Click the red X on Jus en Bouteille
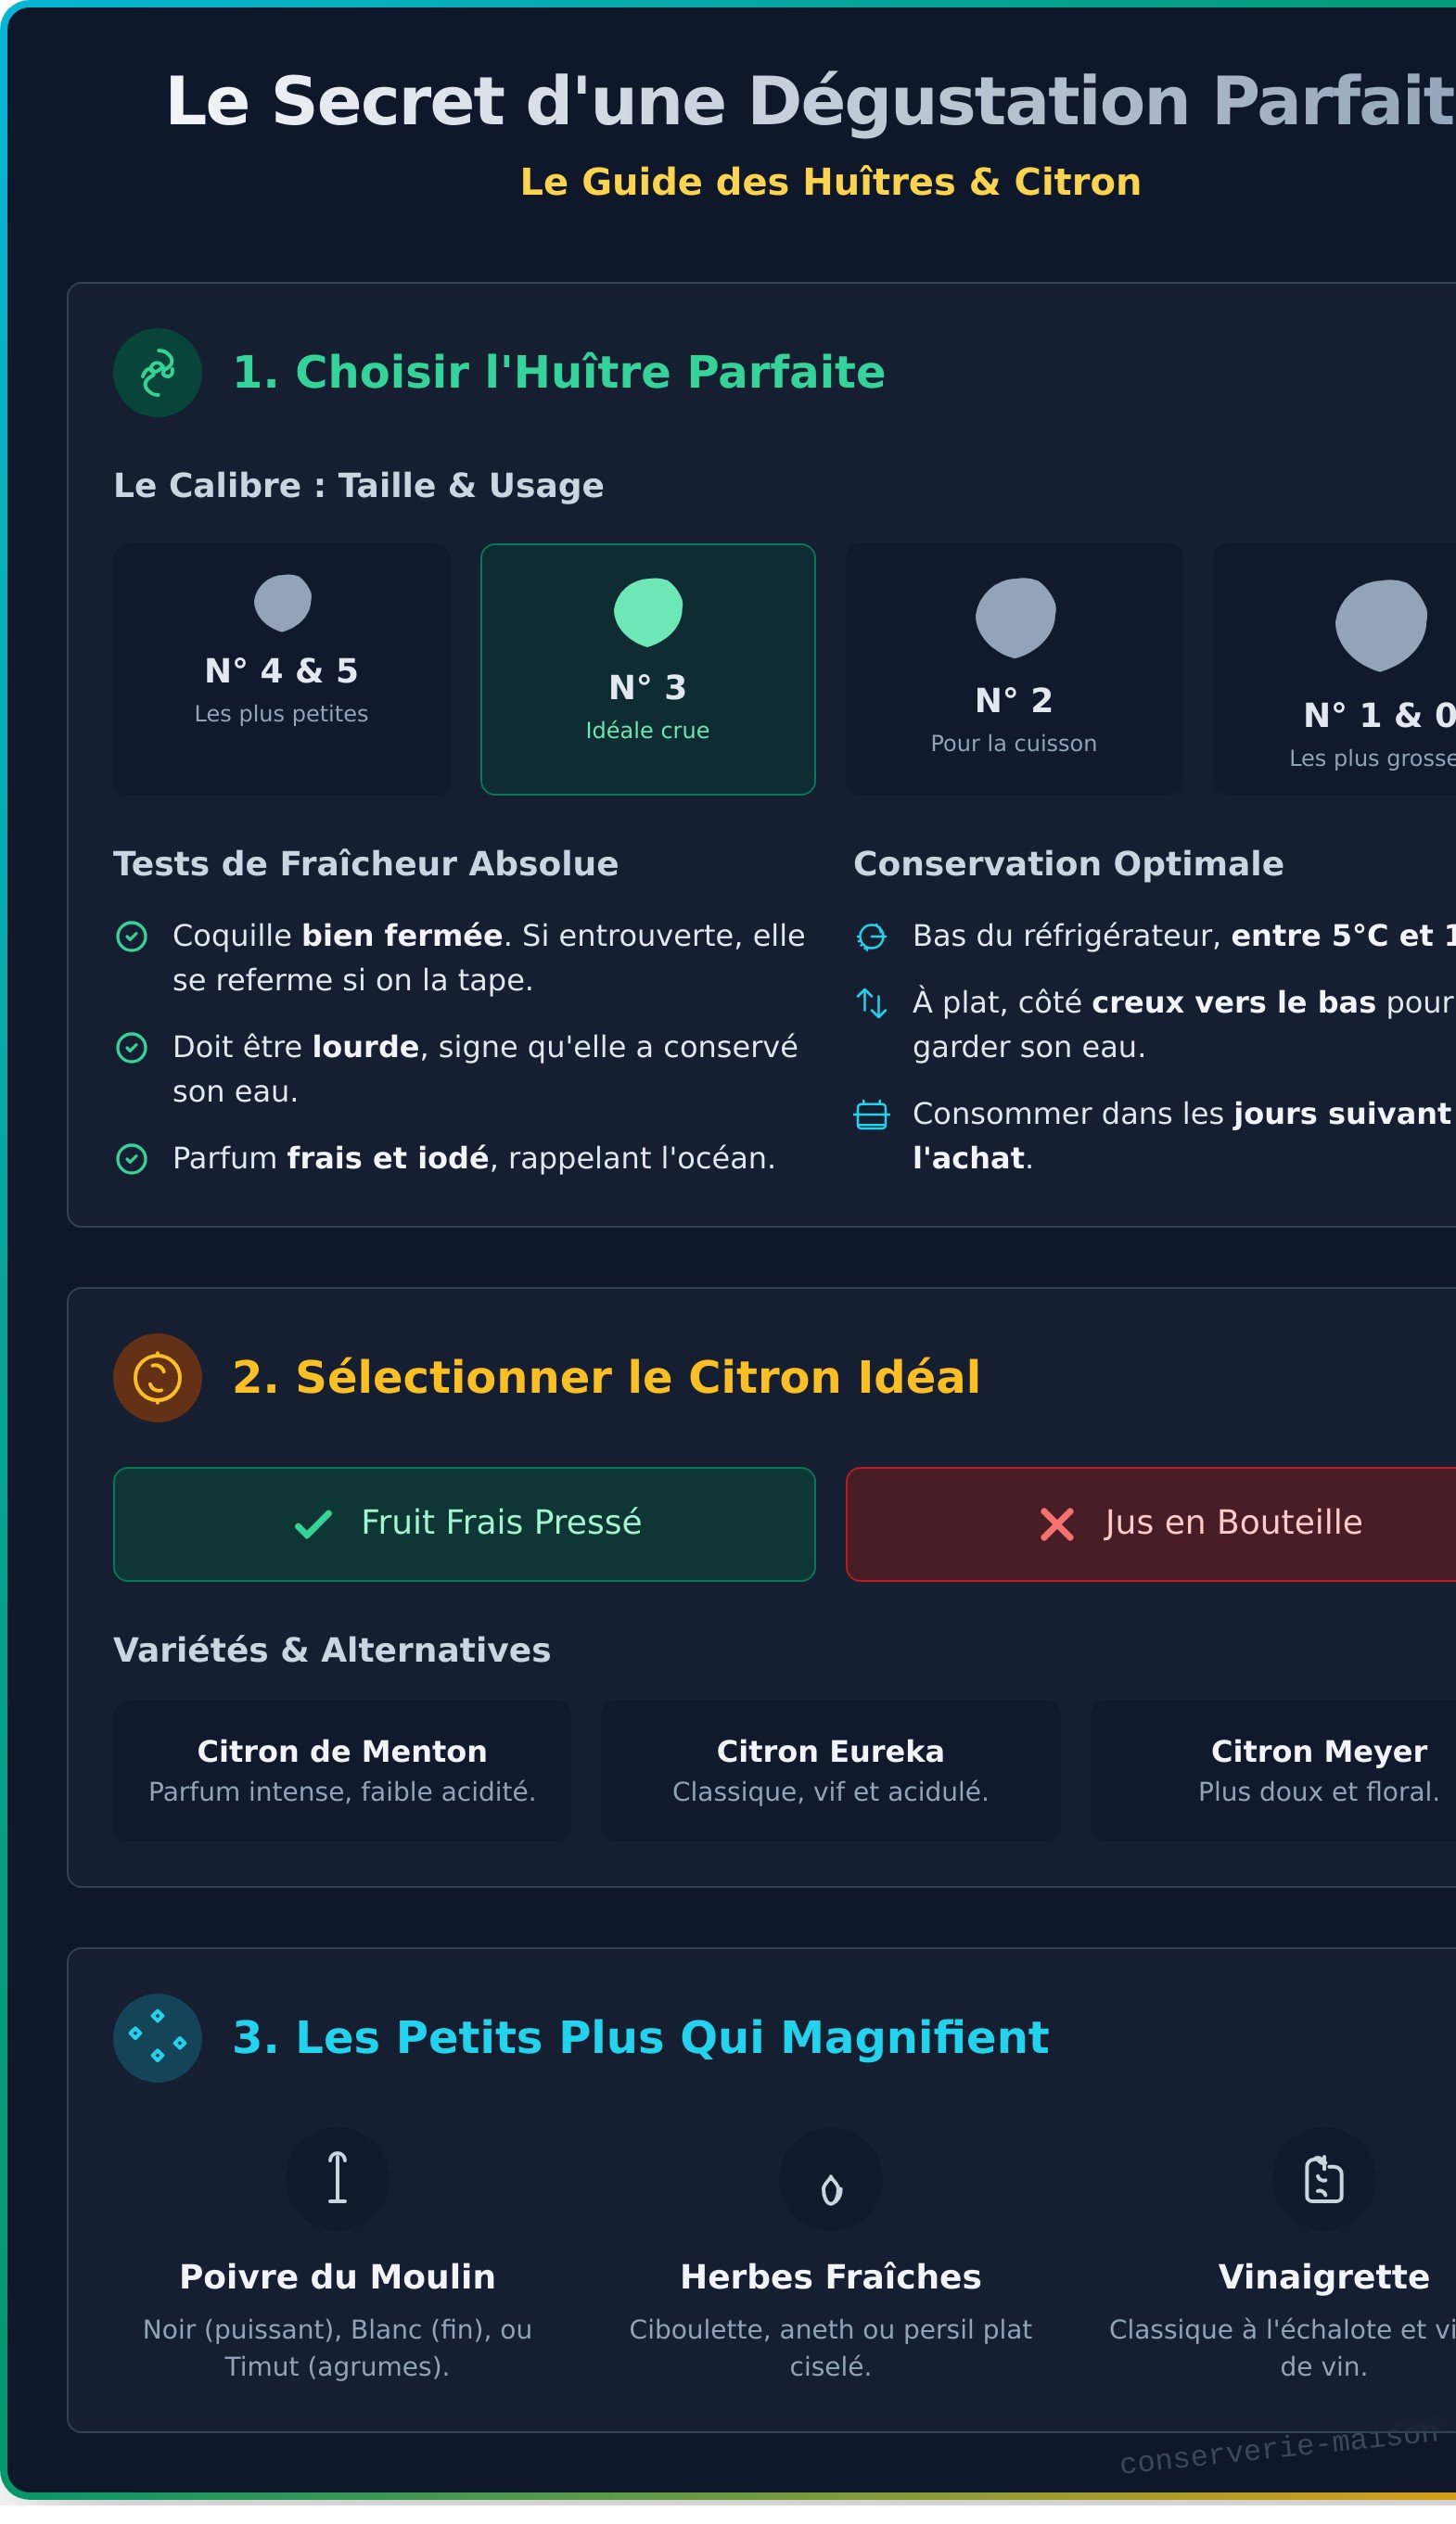This screenshot has height=2524, width=1456. tap(1055, 1523)
